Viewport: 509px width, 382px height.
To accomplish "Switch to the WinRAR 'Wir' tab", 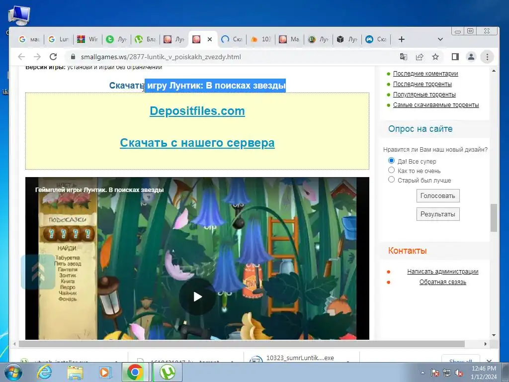I will pyautogui.click(x=87, y=39).
